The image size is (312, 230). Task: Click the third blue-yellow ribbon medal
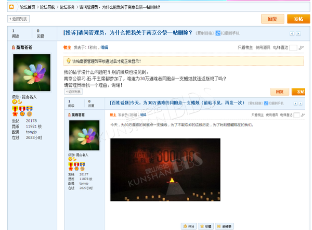click(30, 111)
